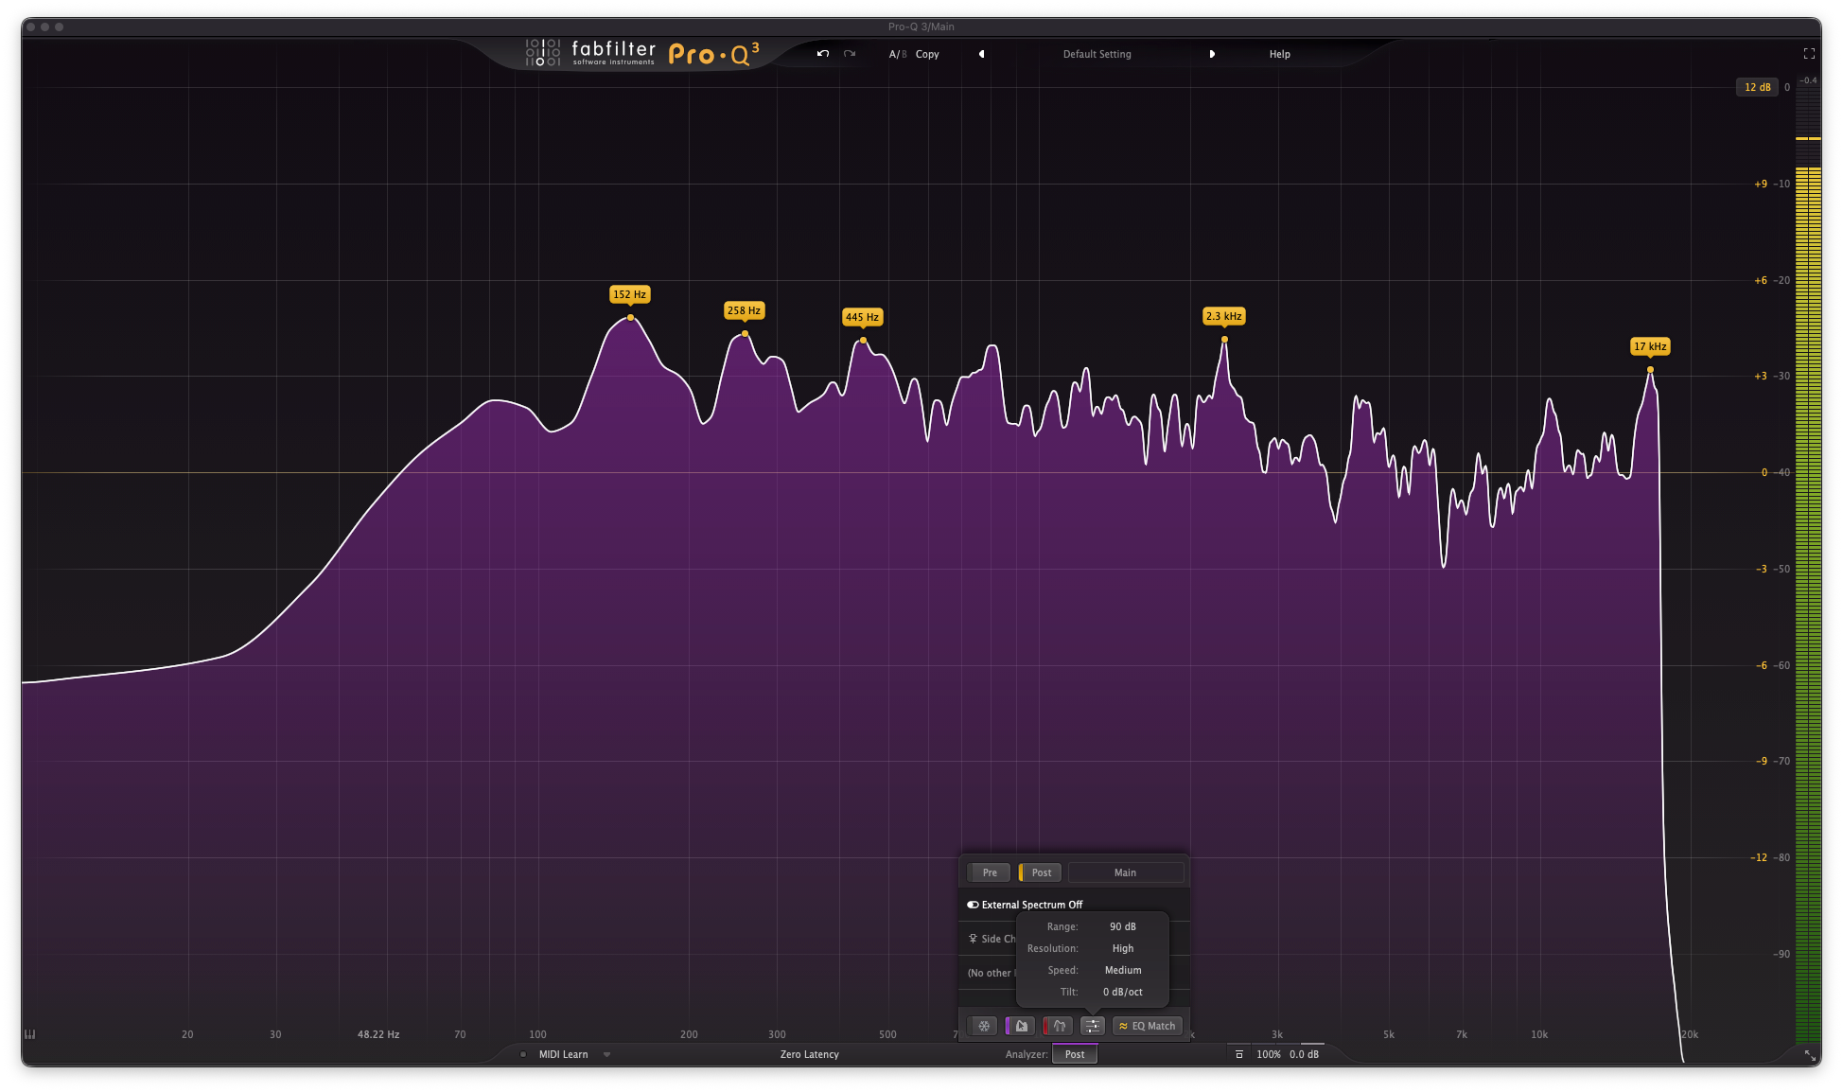Viewport: 1843px width, 1092px height.
Task: Click the Side Ch label in analyzer panel
Action: point(998,939)
